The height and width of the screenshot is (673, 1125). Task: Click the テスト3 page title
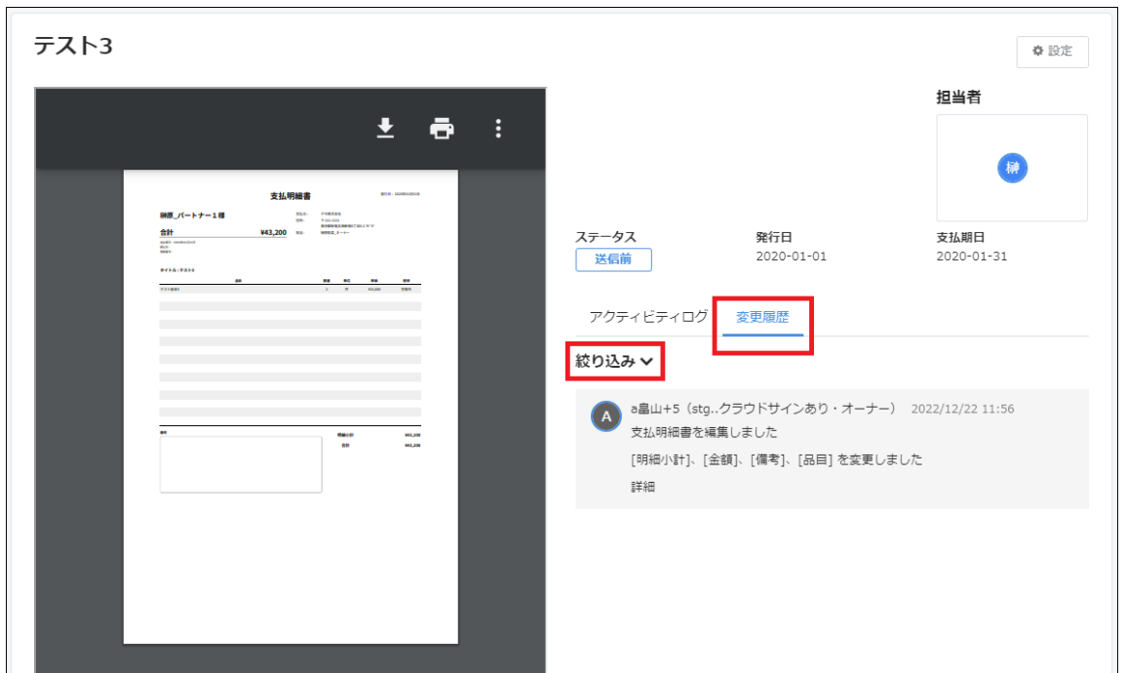point(73,45)
